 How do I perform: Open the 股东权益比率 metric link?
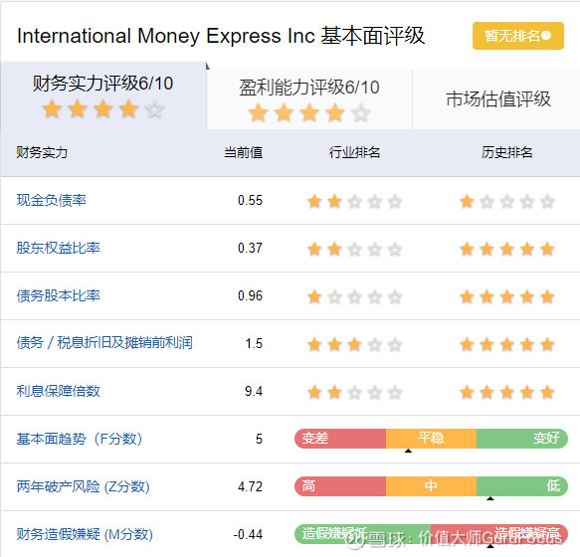(58, 248)
